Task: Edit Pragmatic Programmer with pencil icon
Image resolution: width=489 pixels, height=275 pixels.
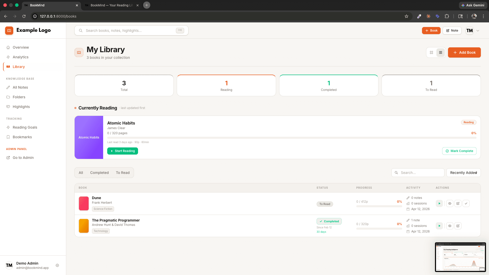Action: 458,226
